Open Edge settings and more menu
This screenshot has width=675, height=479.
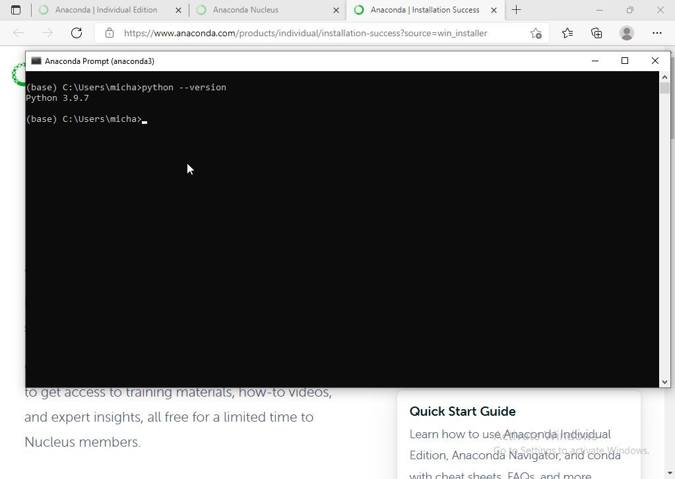(x=657, y=33)
